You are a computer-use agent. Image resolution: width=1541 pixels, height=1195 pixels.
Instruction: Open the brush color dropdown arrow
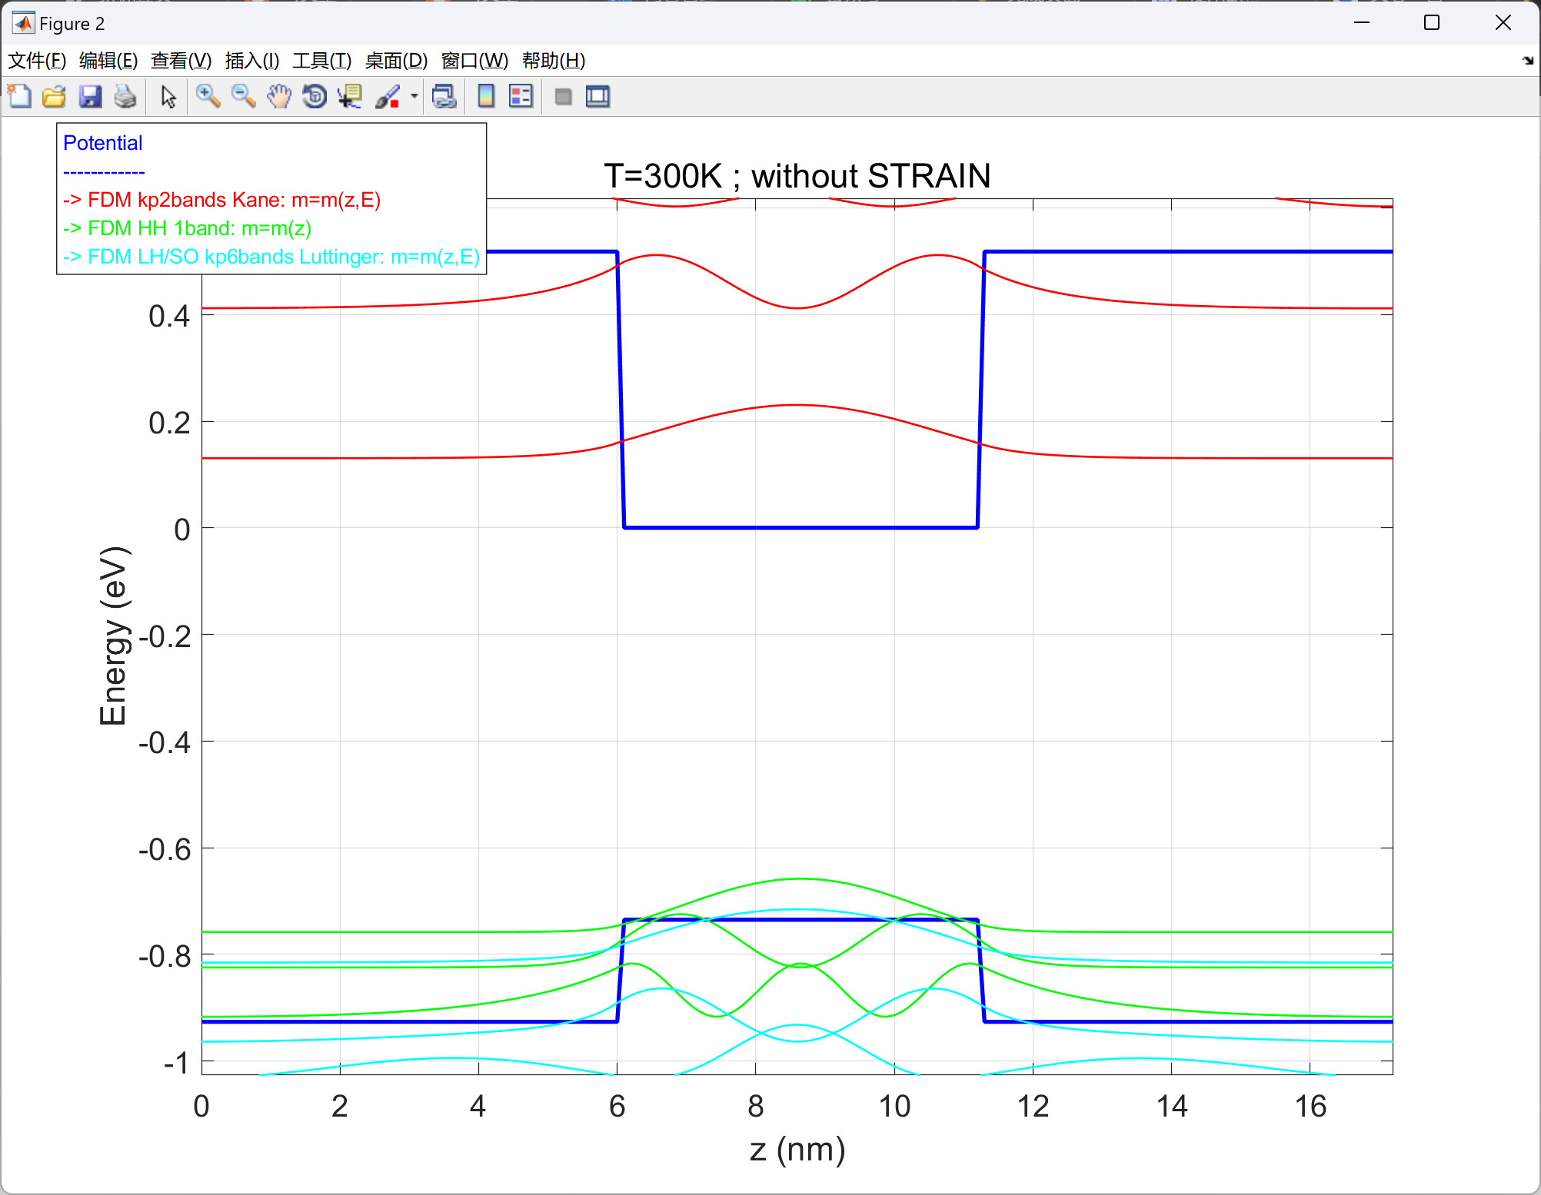pos(414,97)
